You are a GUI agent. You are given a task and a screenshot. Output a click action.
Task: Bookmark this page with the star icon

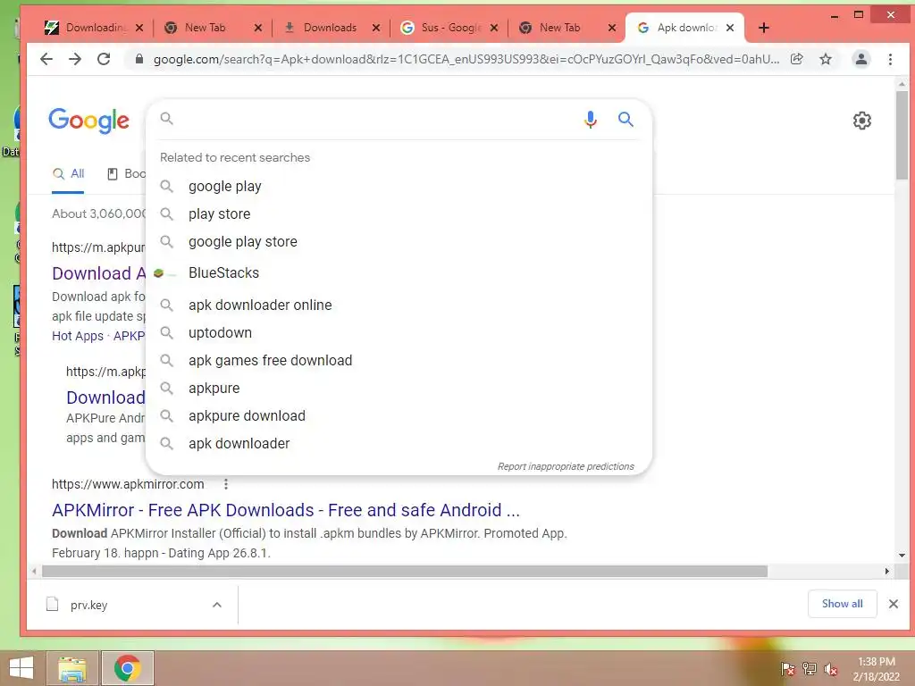tap(826, 59)
